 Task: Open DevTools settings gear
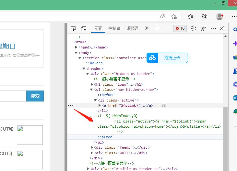(193, 28)
